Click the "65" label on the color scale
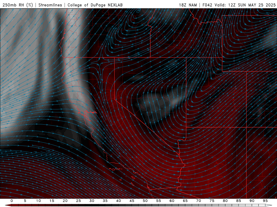 [185, 201]
